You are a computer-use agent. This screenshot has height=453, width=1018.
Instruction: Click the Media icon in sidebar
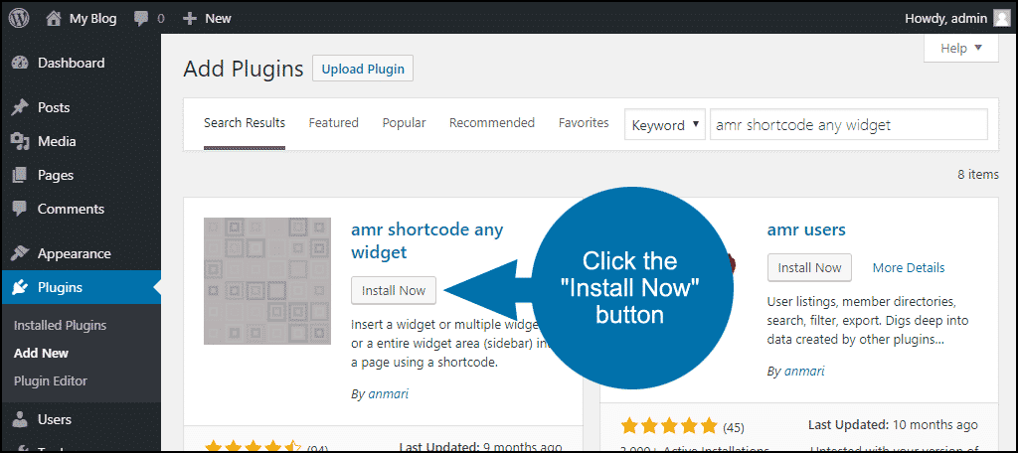pyautogui.click(x=20, y=141)
